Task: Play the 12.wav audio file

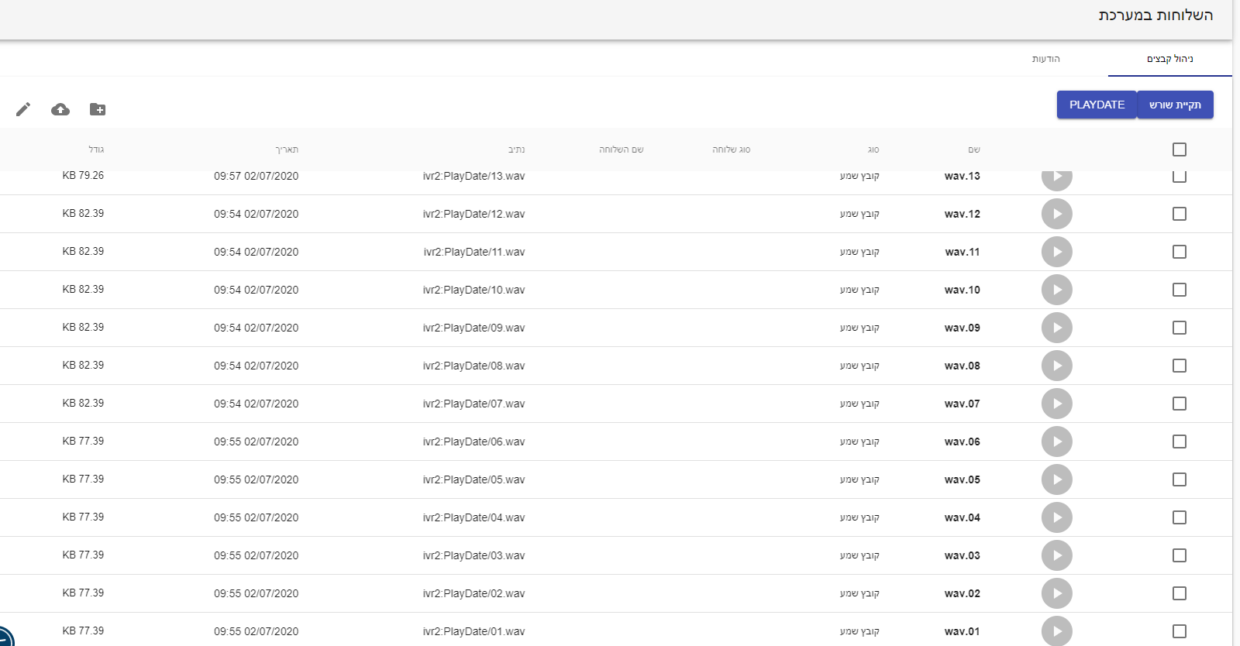Action: pyautogui.click(x=1056, y=214)
